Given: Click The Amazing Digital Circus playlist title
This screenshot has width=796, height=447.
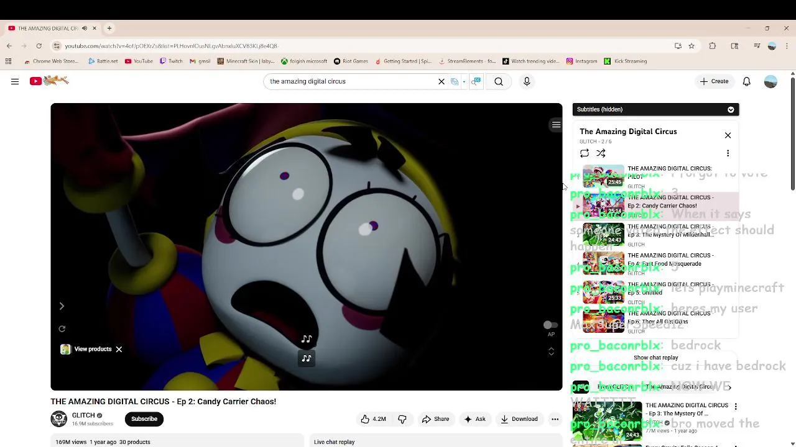Looking at the screenshot, I should tap(628, 132).
